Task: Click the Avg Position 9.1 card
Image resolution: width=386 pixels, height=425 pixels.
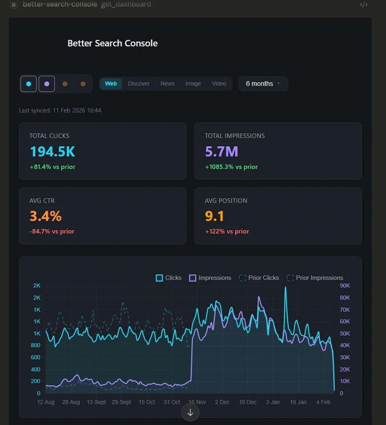Action: (x=278, y=216)
